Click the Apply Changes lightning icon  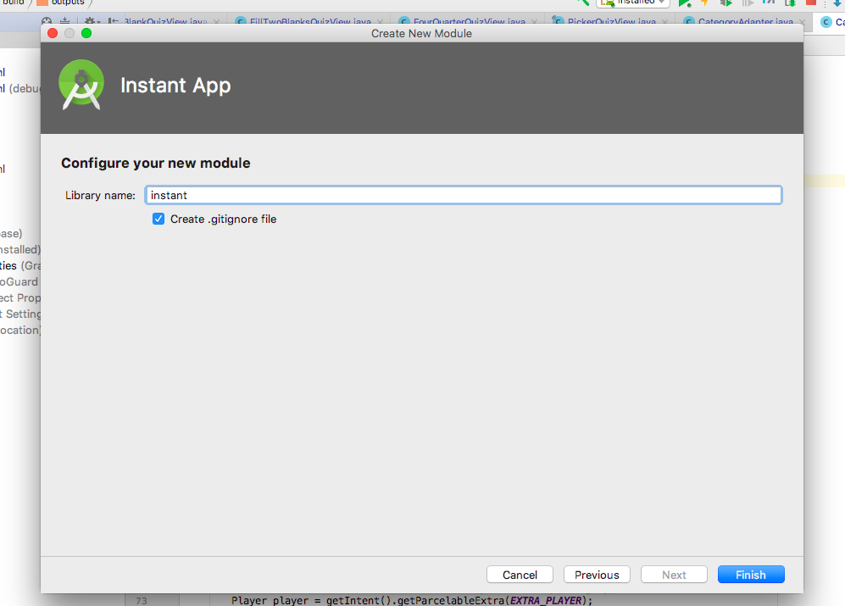(x=704, y=4)
